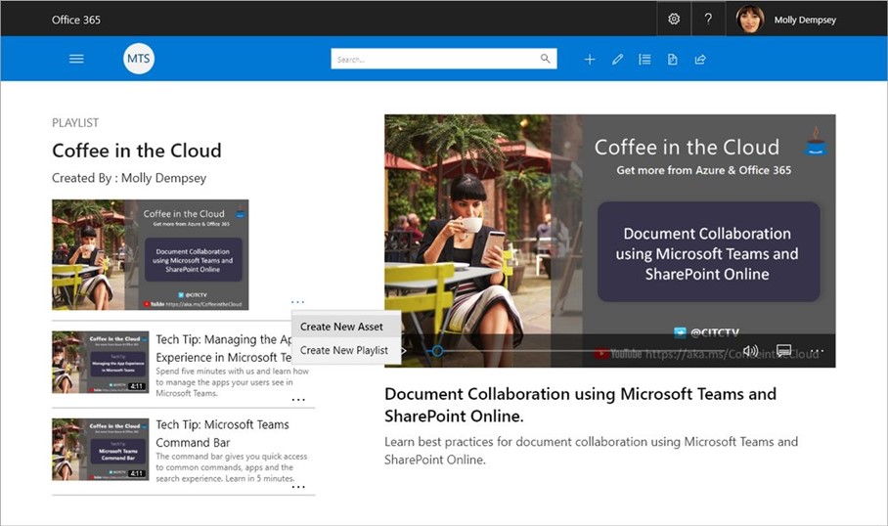Click the video play arrow button
The image size is (888, 526).
pyautogui.click(x=403, y=351)
